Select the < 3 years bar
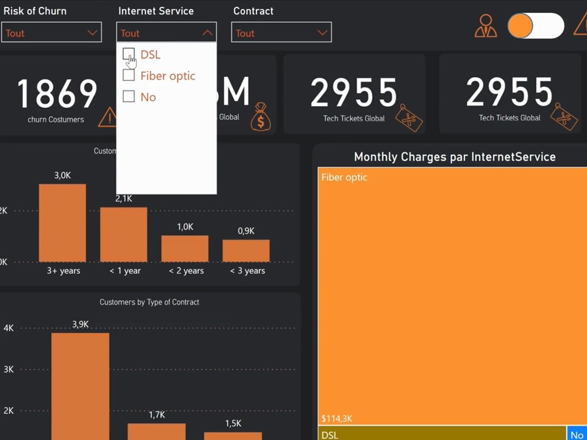Viewport: 587px width, 440px height. point(246,251)
